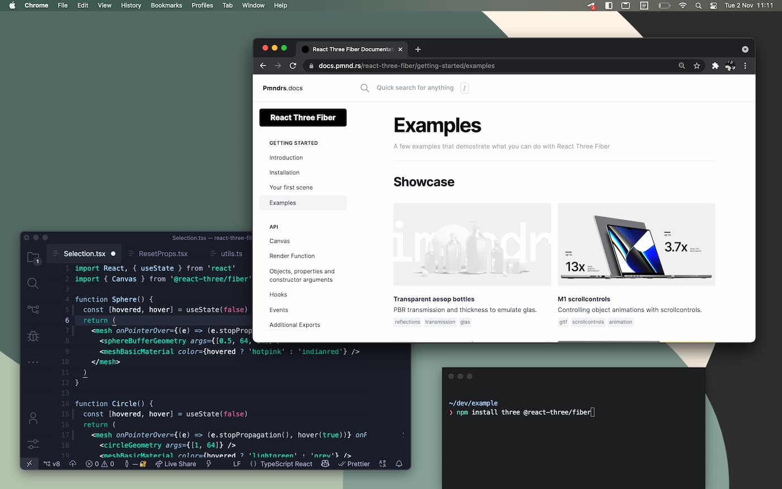Open Accounts icon in VS Code activity bar
The image size is (782, 489).
(33, 418)
